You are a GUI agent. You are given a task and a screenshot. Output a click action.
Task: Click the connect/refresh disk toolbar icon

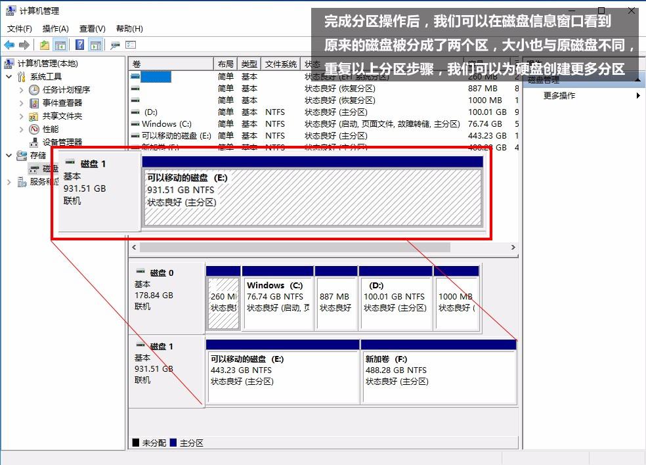(x=115, y=45)
